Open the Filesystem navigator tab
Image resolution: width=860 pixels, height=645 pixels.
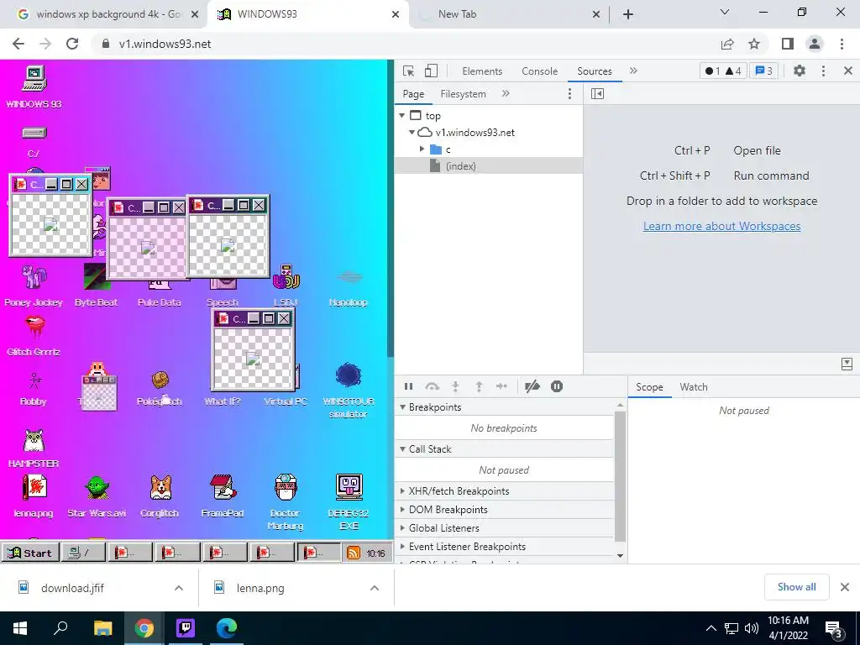(x=463, y=94)
